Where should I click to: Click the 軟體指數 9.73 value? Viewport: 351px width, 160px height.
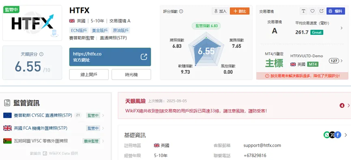(185, 72)
